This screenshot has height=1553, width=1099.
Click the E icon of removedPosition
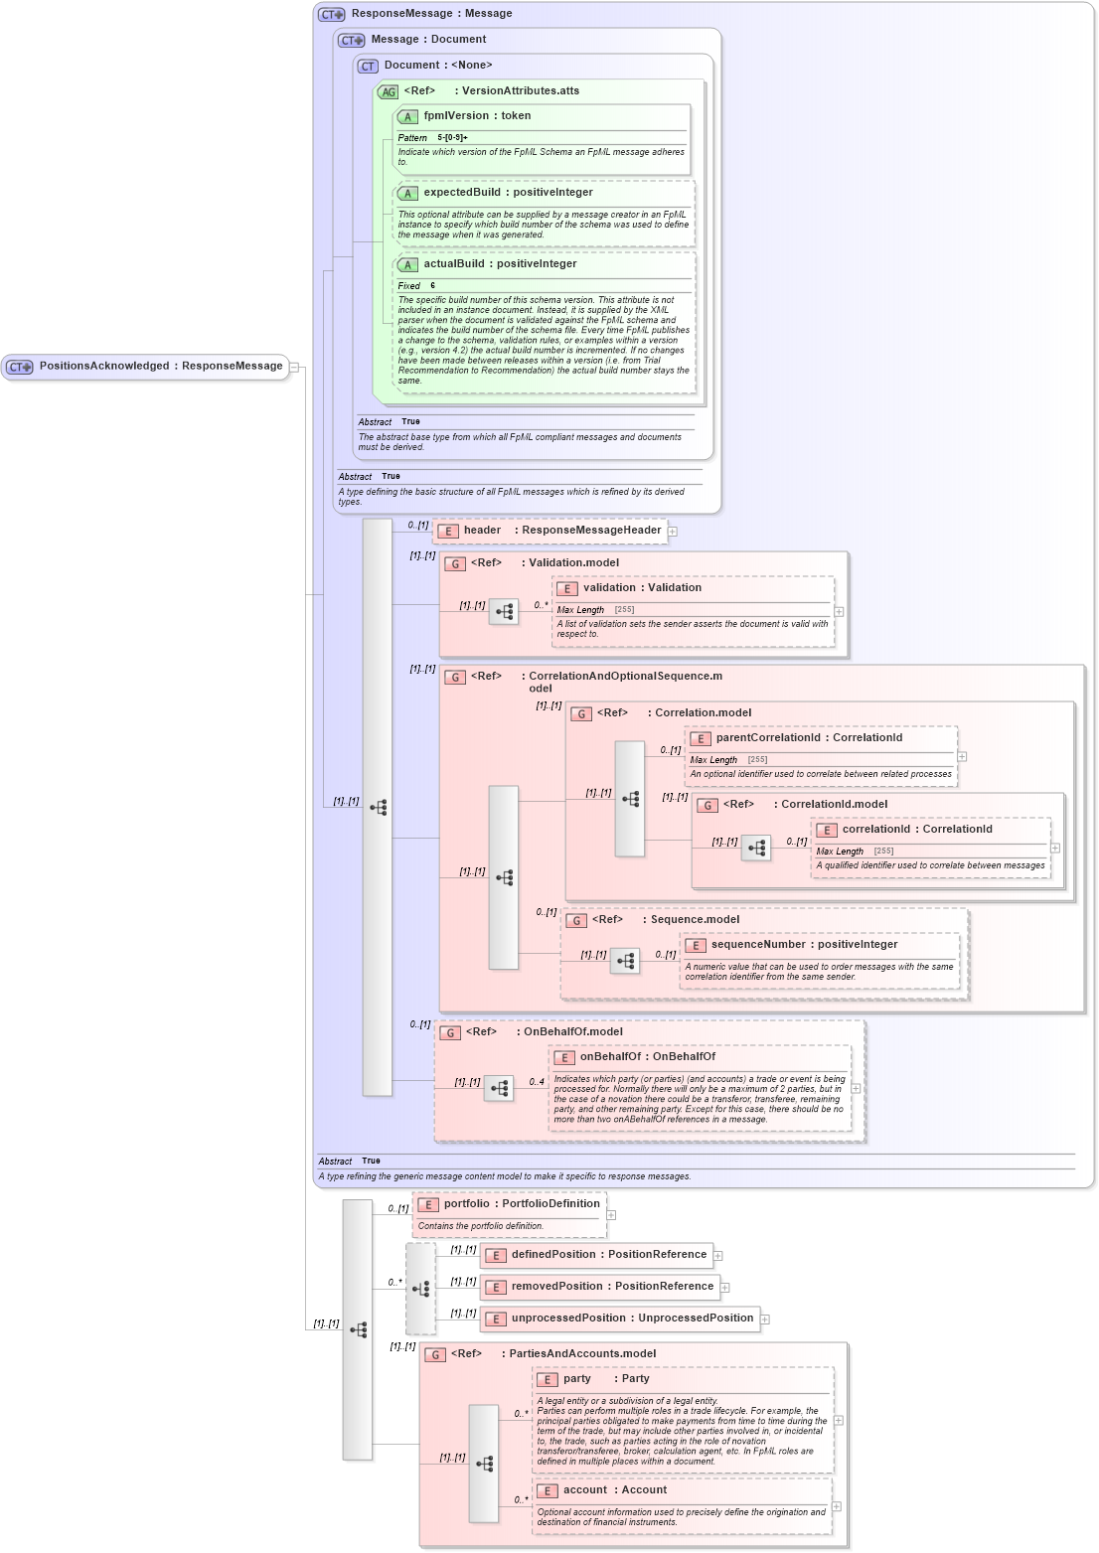pyautogui.click(x=496, y=1288)
